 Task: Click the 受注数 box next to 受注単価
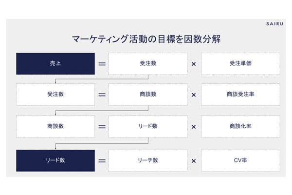tap(148, 63)
